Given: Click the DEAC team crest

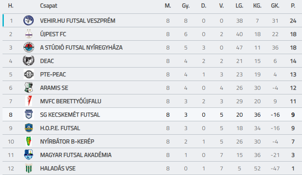Looking at the screenshot, I should tap(28, 61).
